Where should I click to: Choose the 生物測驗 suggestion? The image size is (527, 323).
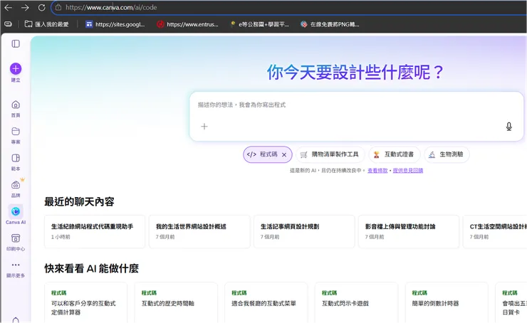click(447, 154)
